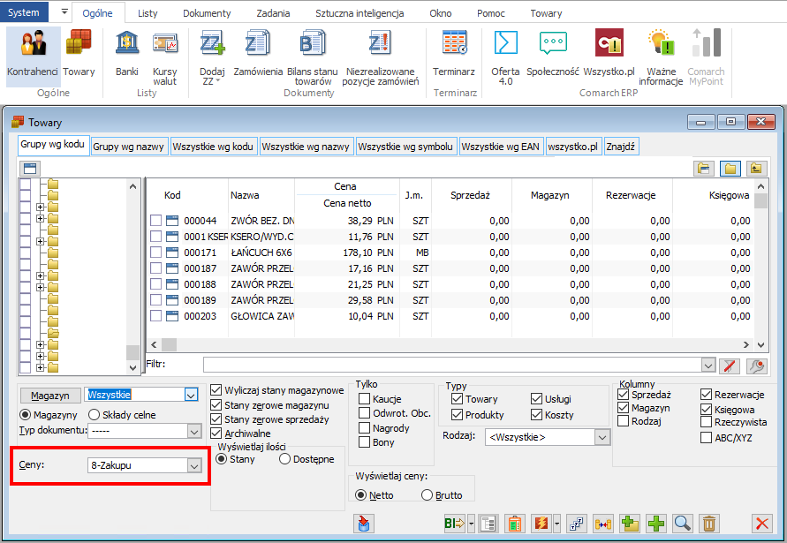Expand the Rodzaj dropdown list

tap(602, 437)
